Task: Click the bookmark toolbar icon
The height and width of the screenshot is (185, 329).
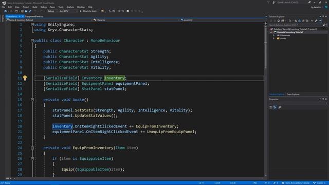Action: 127,11
